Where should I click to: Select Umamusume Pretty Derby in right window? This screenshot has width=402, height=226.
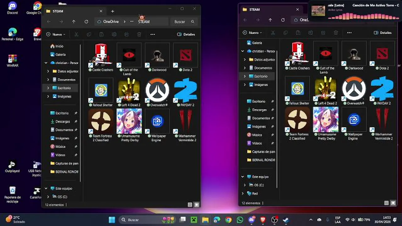tap(326, 124)
